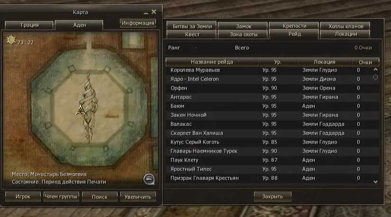Open the Зона охоты tab

(244, 35)
